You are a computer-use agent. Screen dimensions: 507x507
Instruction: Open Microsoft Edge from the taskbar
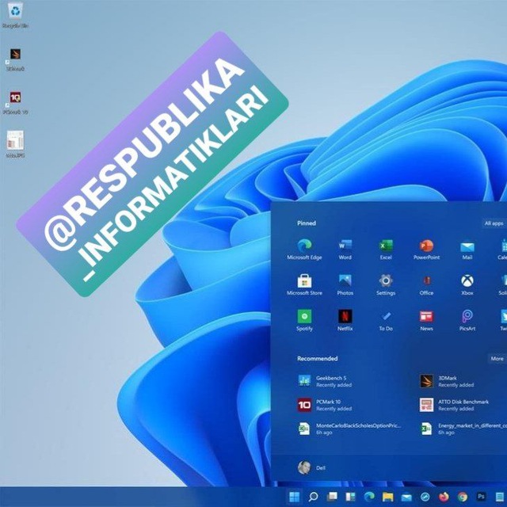[369, 497]
